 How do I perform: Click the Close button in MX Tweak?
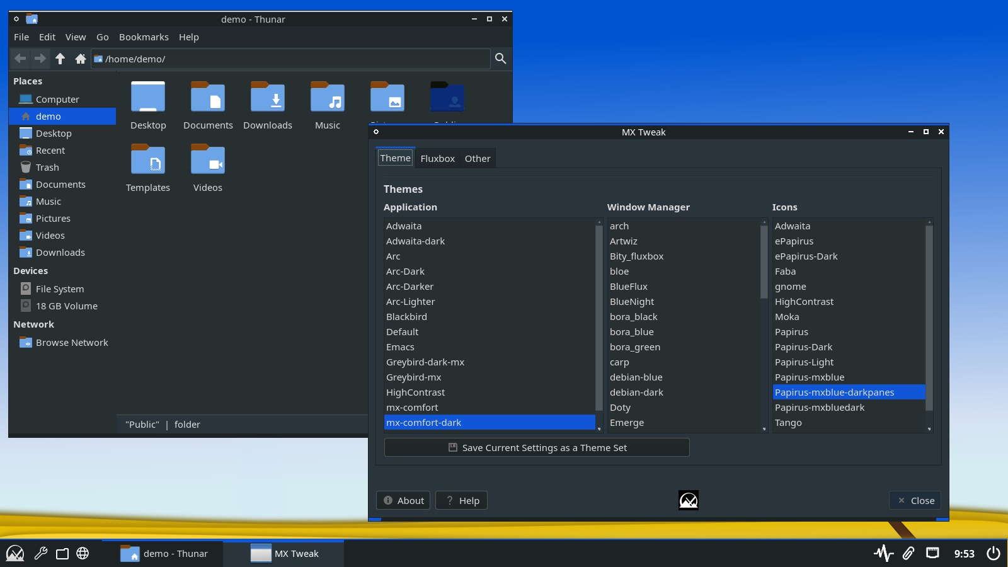pos(915,500)
